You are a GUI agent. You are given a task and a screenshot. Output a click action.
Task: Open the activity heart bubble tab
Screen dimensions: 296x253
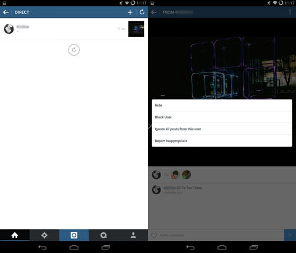[x=104, y=235]
